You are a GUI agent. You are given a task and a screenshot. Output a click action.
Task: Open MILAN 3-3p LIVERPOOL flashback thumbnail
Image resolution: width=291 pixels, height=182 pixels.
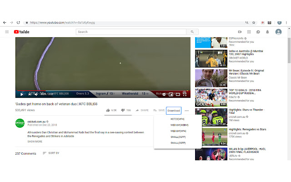[x=211, y=154]
